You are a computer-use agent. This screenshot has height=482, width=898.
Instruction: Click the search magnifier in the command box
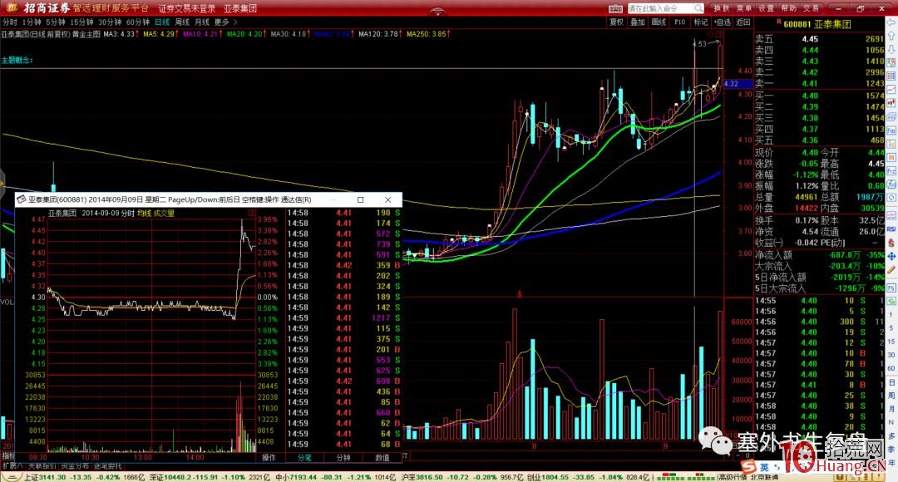pyautogui.click(x=698, y=8)
